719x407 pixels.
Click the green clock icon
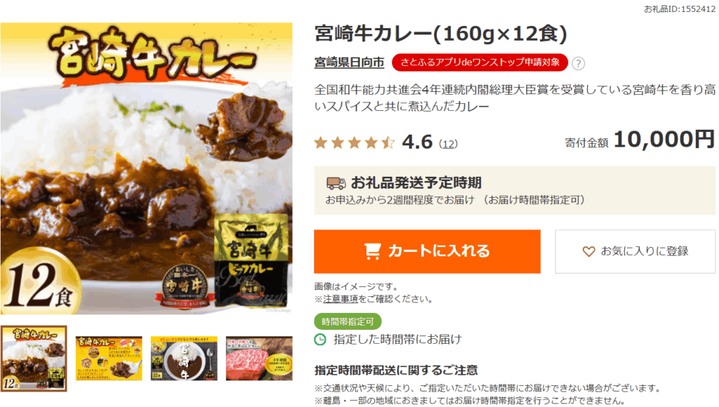320,340
